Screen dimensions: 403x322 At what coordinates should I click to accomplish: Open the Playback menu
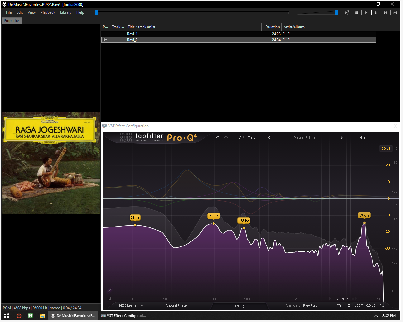[48, 12]
